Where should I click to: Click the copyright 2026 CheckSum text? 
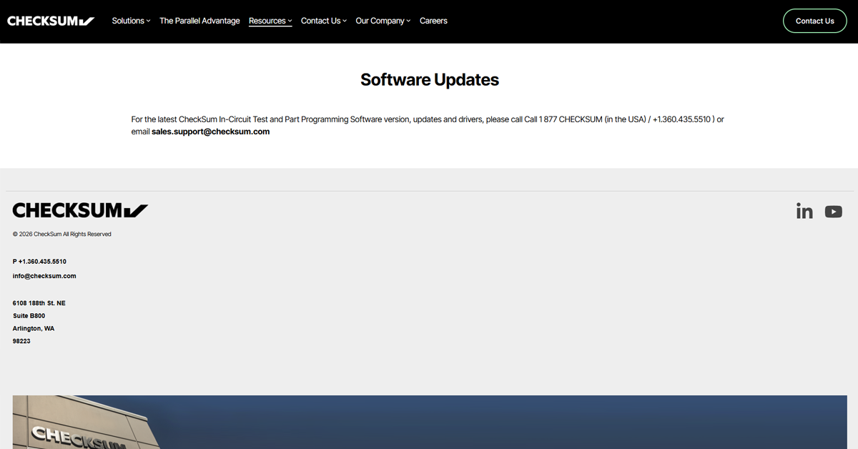pyautogui.click(x=62, y=234)
